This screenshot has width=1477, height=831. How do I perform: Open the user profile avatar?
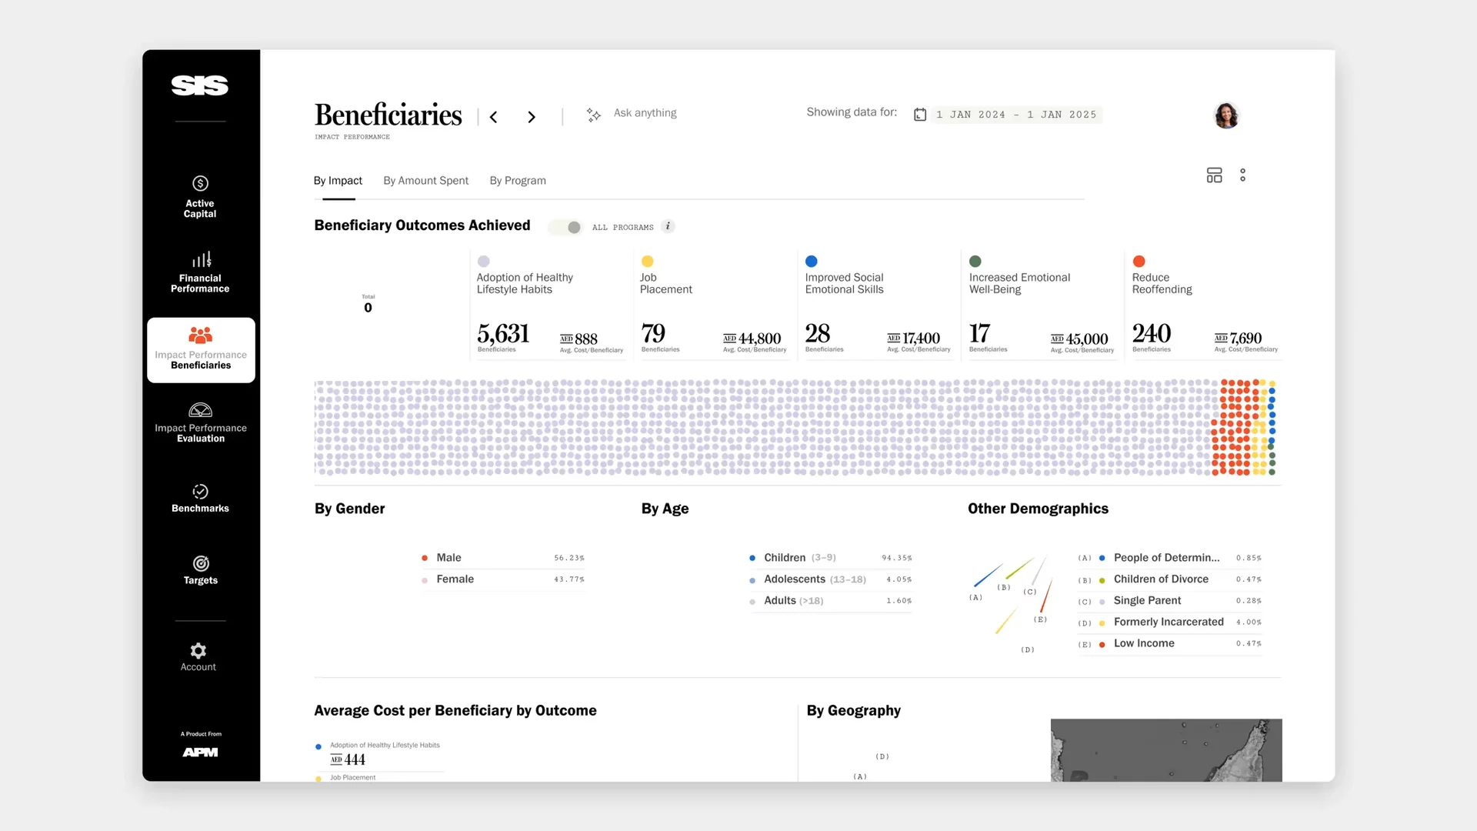pyautogui.click(x=1225, y=115)
